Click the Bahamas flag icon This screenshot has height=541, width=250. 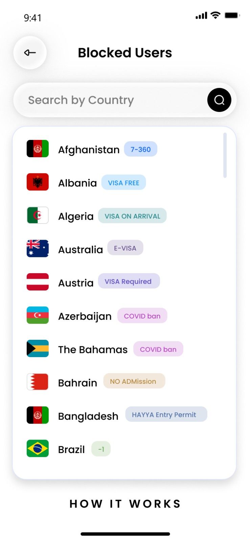coord(38,349)
